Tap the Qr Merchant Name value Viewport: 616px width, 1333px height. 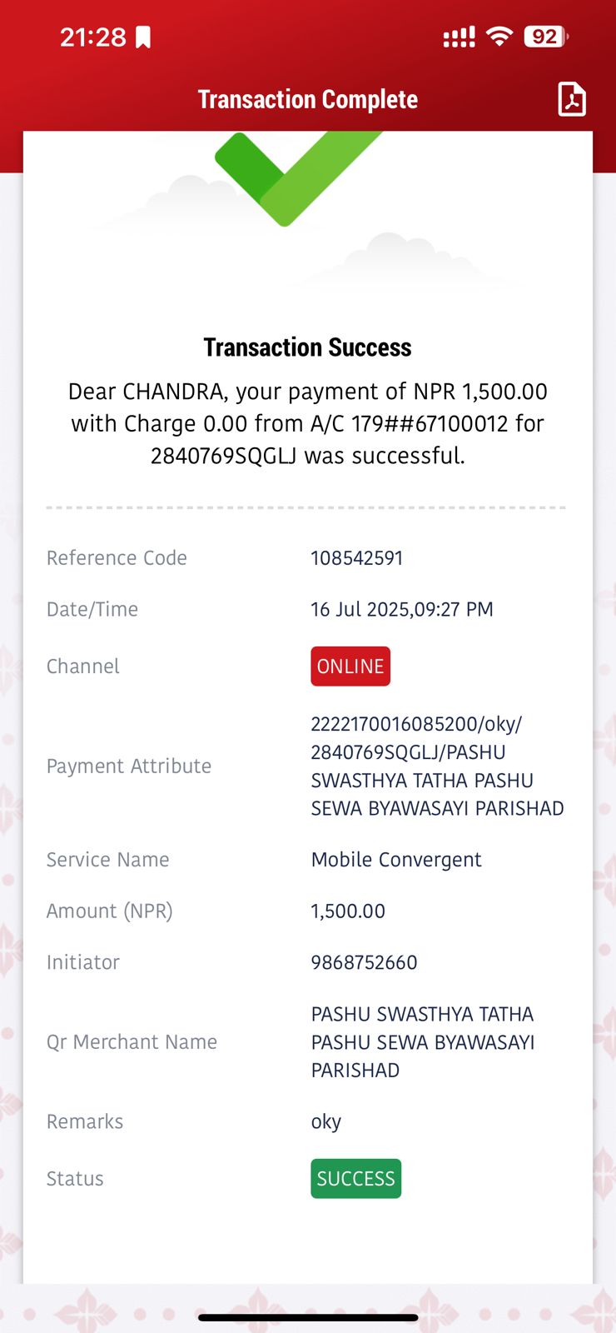tap(423, 1042)
